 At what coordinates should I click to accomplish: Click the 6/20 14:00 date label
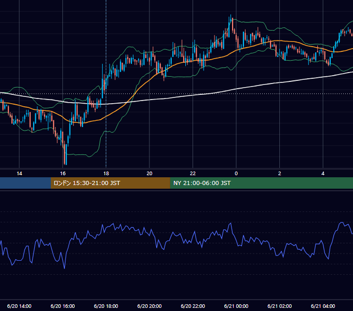19,306
